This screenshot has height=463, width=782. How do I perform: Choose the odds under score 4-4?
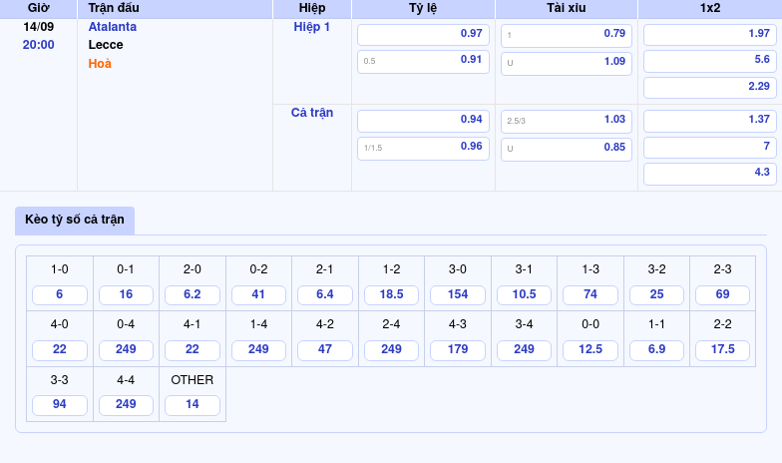coord(126,405)
